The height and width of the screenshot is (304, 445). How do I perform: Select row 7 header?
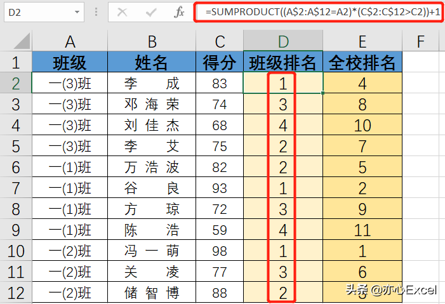[16, 188]
